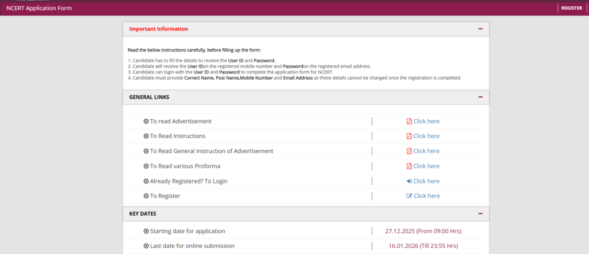Open Click here link for various Proforma
Screen dimensions: 589x254
[426, 166]
